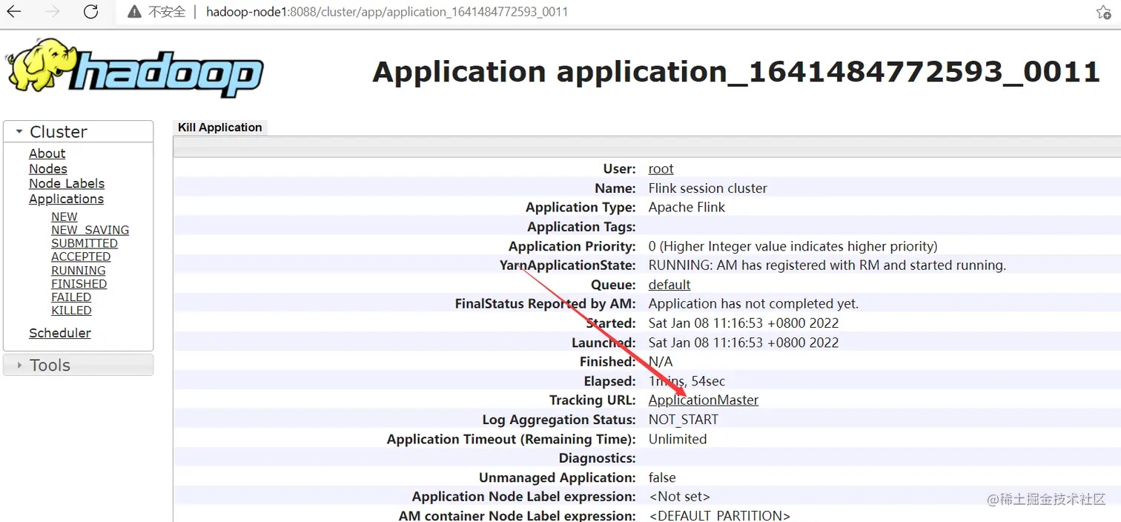This screenshot has height=522, width=1121.
Task: Click 'Application has not completed yet.' text
Action: point(753,304)
